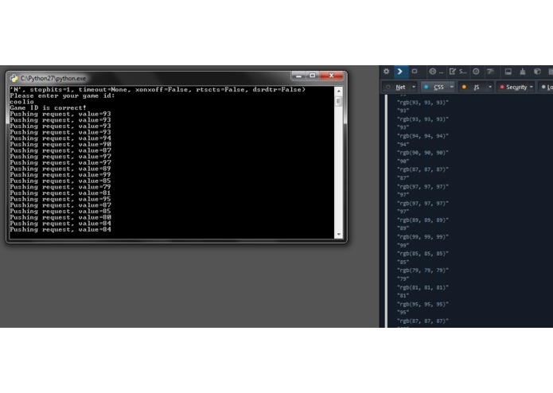Click "Pushing request, value=81" line
553x393 pixels.
point(60,193)
